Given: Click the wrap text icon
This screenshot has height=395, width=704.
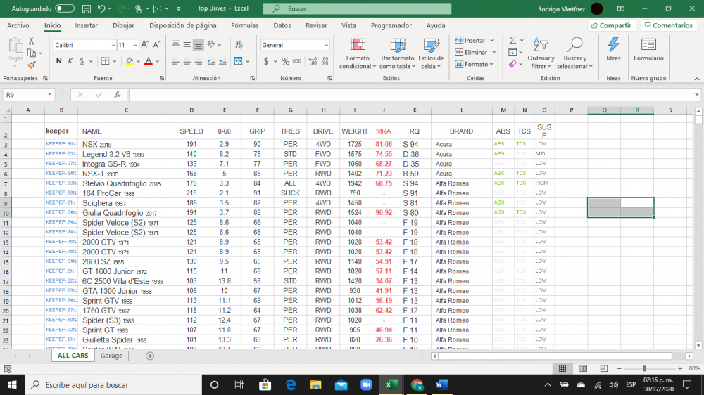Looking at the screenshot, I should click(239, 45).
